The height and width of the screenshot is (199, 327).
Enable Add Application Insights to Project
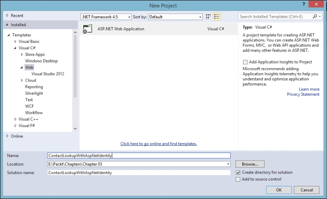(245, 62)
